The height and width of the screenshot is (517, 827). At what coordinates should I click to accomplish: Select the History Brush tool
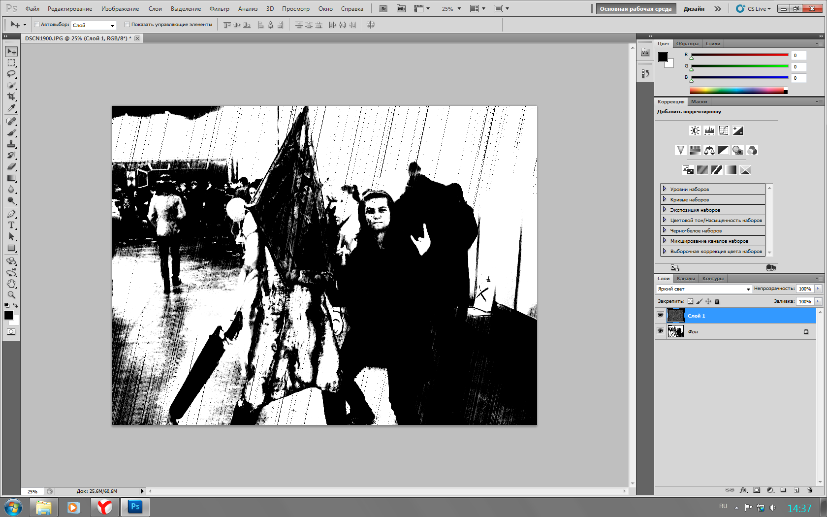point(11,155)
